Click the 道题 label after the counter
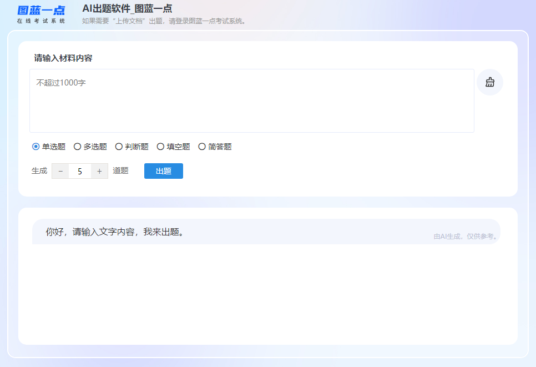The height and width of the screenshot is (367, 536). pos(120,170)
